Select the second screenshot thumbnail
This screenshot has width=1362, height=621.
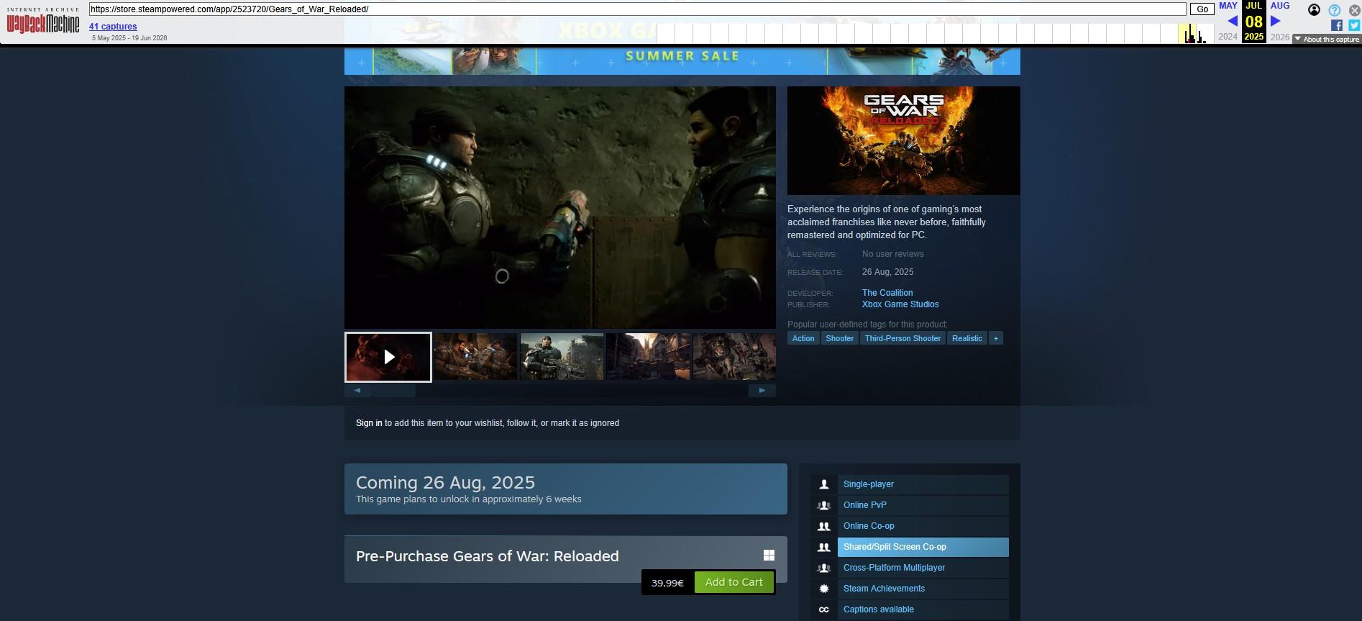(475, 357)
